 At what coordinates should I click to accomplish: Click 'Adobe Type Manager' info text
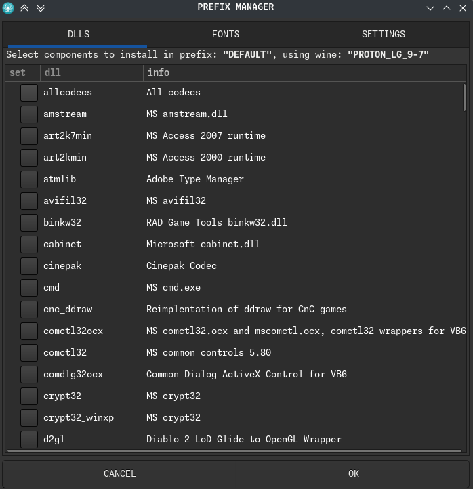(195, 179)
